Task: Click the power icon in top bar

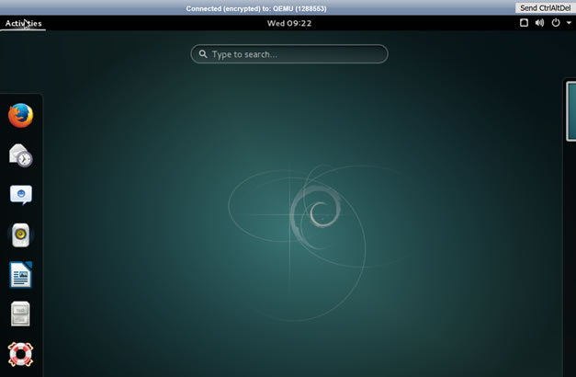Action: (x=555, y=23)
